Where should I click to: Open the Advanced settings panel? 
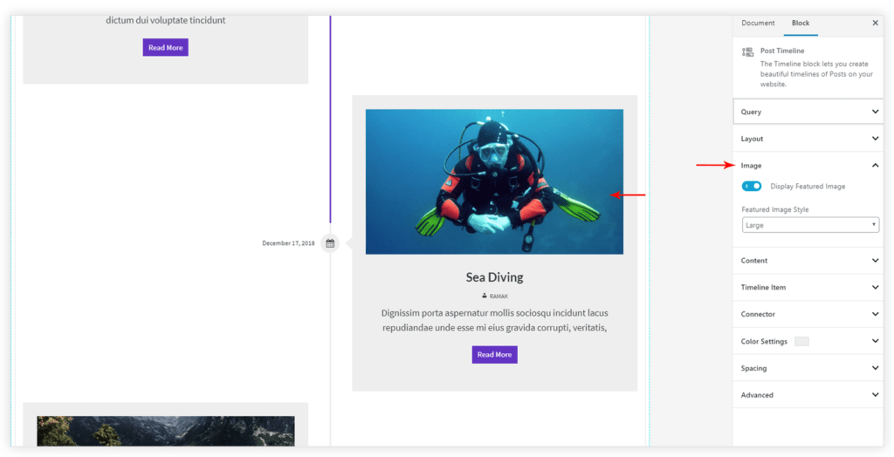pos(809,395)
